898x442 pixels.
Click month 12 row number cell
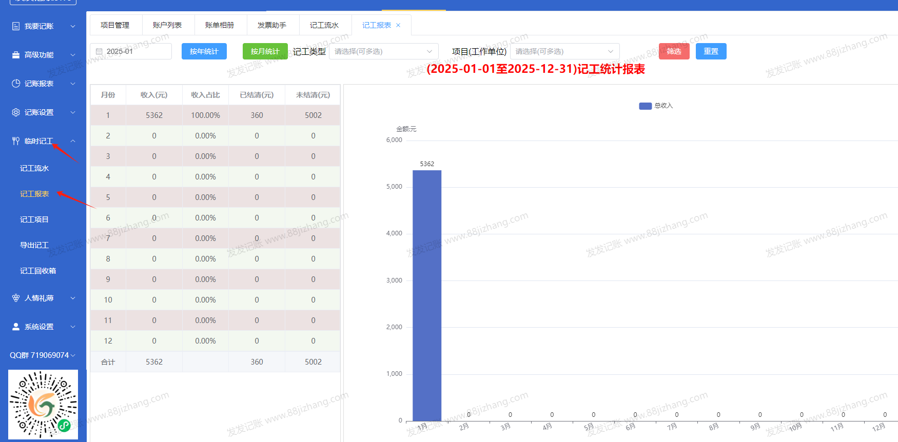108,341
